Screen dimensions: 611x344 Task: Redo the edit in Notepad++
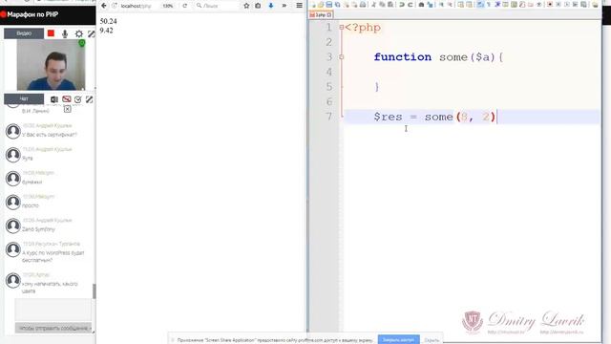[411, 5]
